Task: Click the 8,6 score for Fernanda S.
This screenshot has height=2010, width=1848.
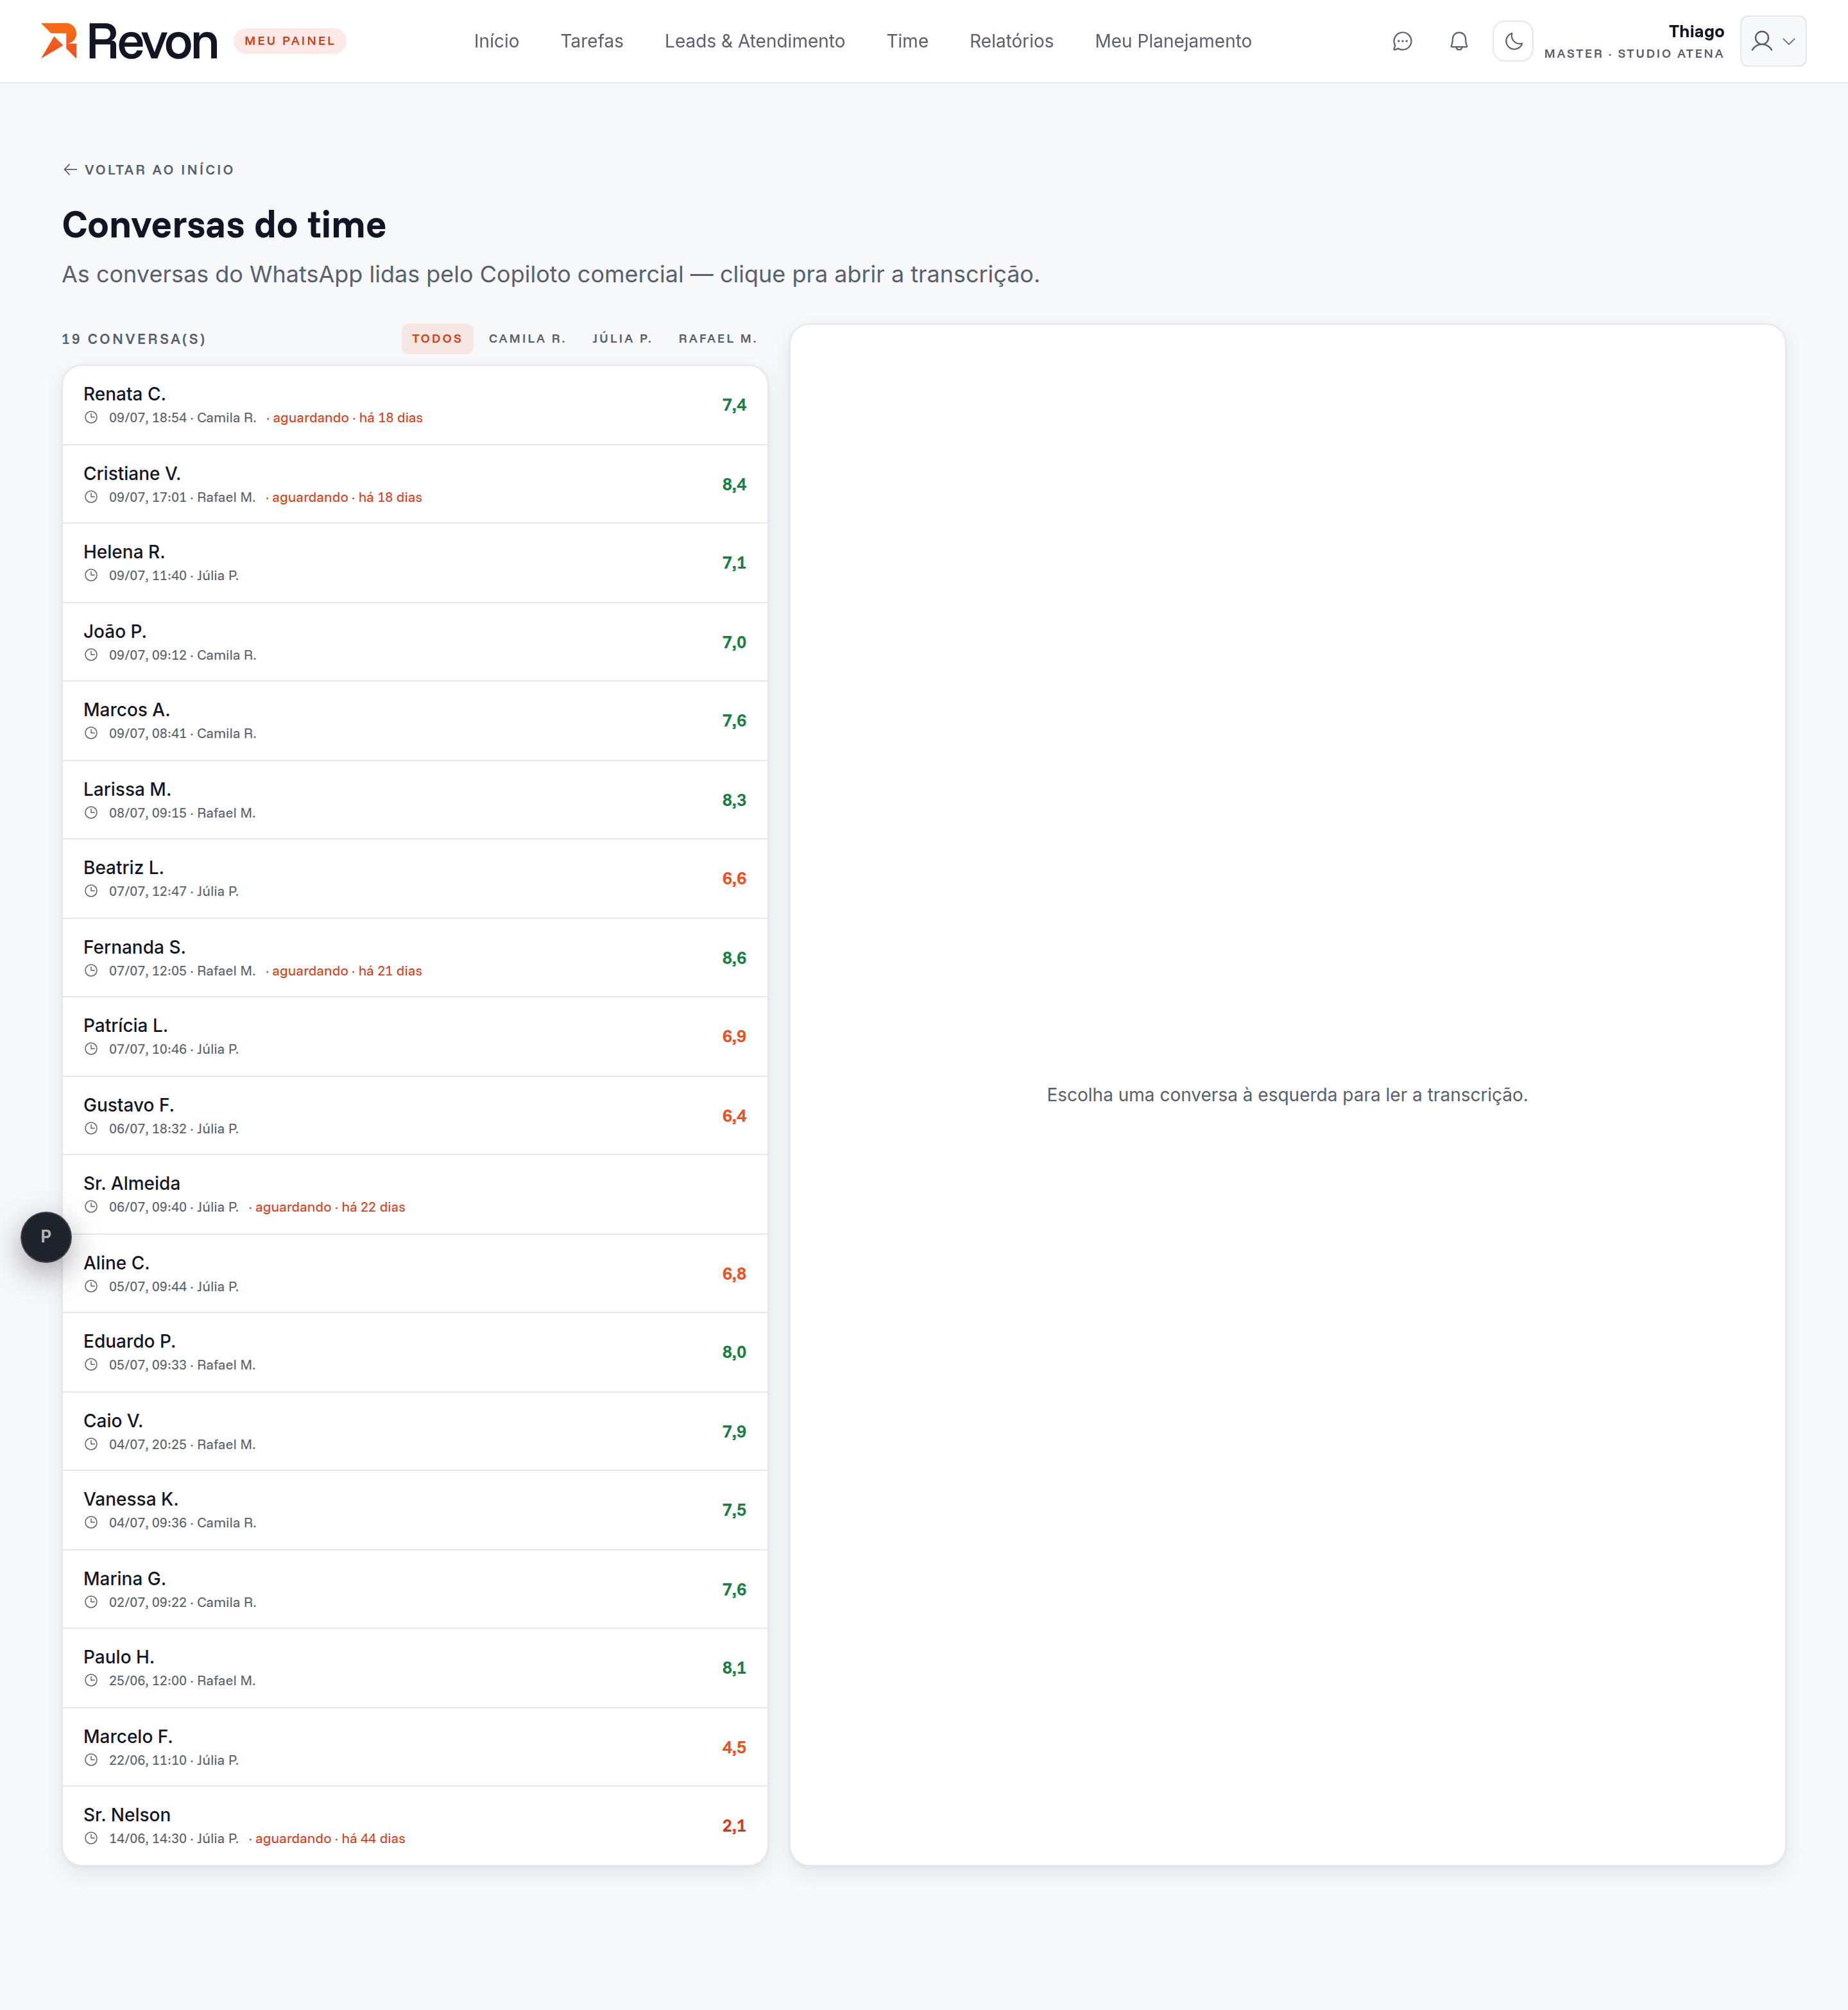Action: (x=734, y=958)
